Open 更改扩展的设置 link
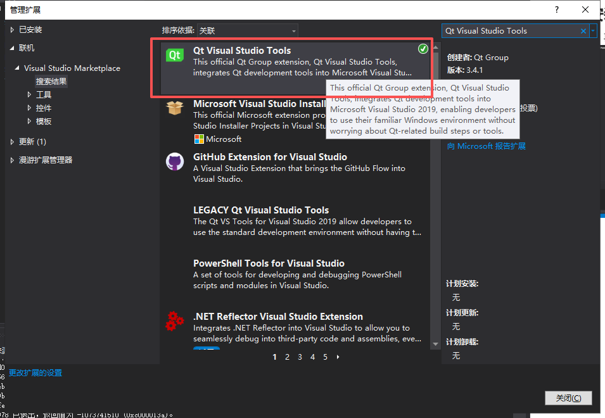 pos(35,373)
